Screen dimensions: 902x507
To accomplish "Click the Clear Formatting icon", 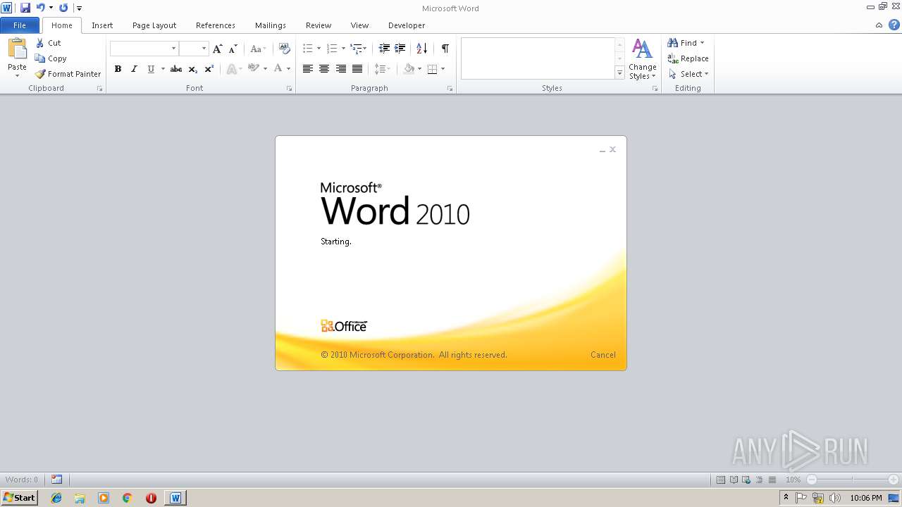I will 285,49.
